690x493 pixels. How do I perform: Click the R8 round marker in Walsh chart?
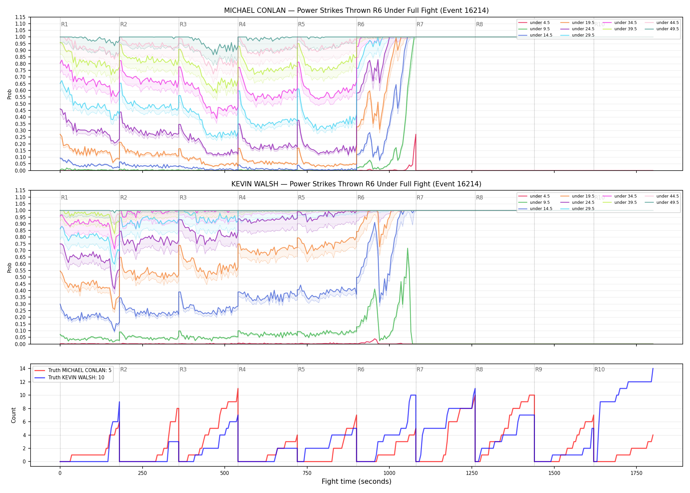click(x=479, y=198)
